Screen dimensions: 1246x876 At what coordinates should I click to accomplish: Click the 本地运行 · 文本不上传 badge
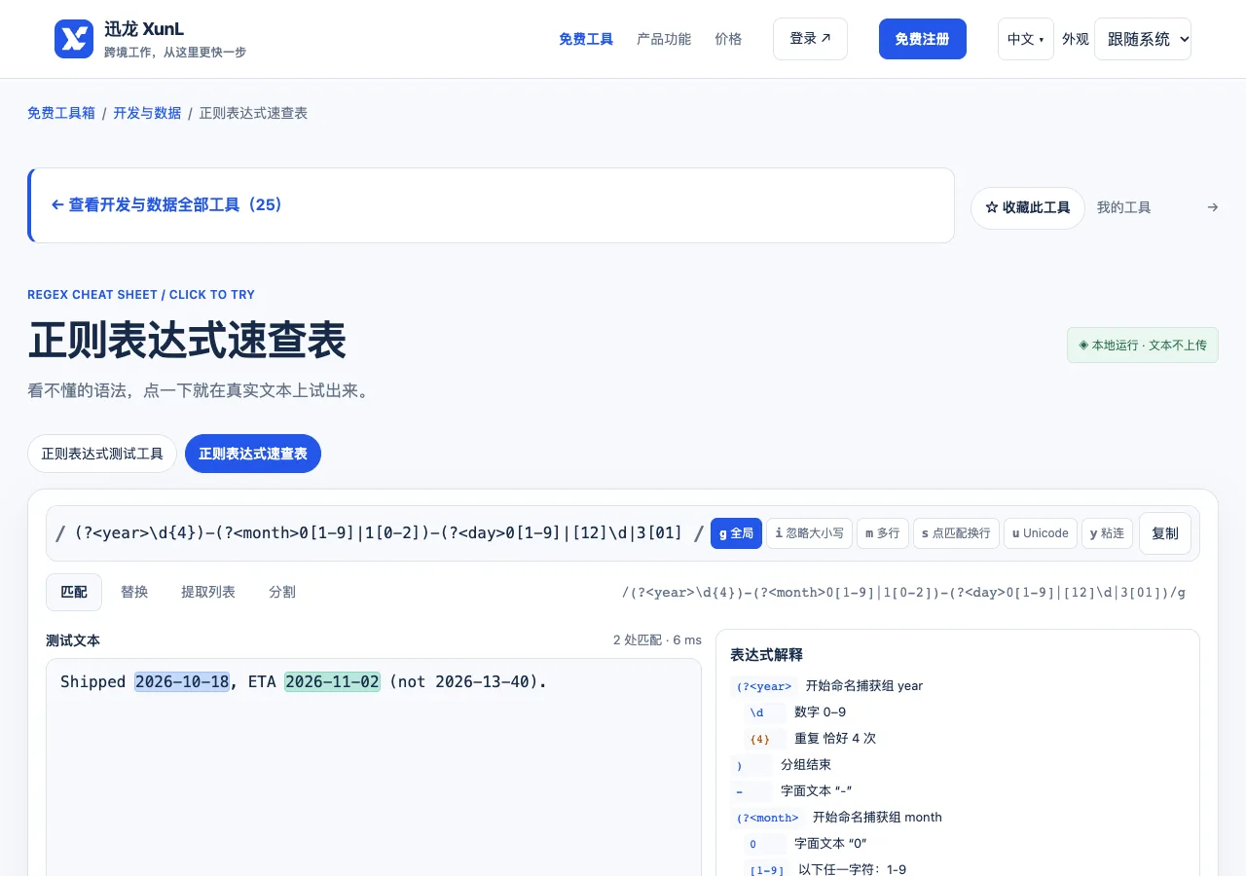pos(1143,346)
